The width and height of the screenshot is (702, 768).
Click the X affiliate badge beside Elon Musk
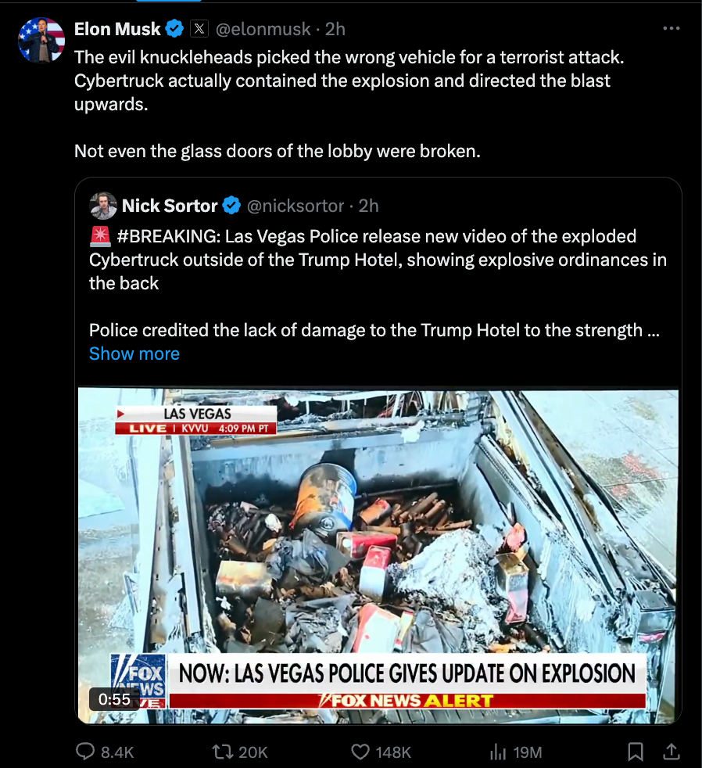199,29
